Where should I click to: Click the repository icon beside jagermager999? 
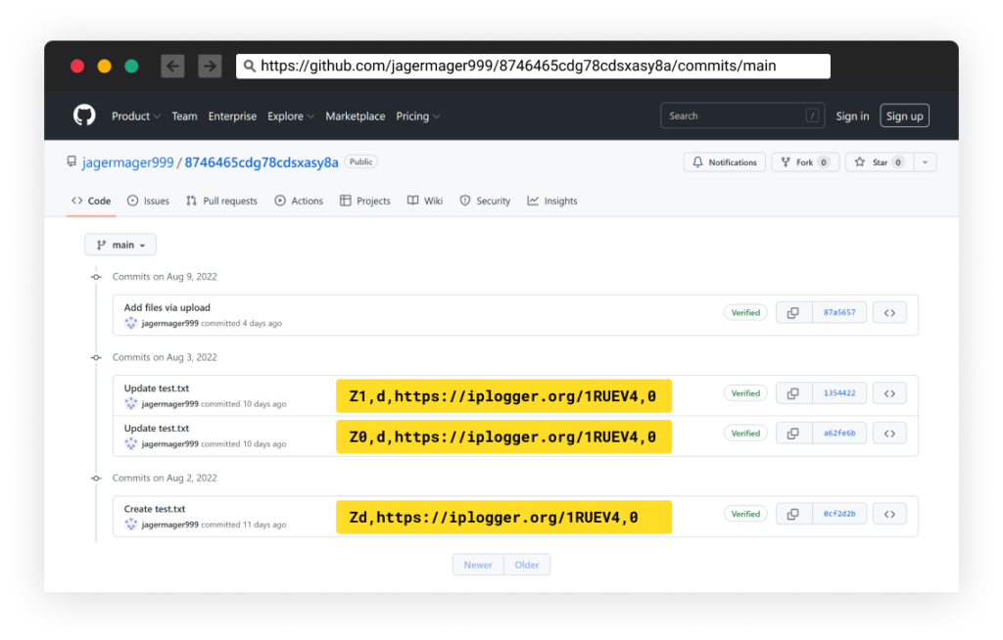[x=72, y=161]
